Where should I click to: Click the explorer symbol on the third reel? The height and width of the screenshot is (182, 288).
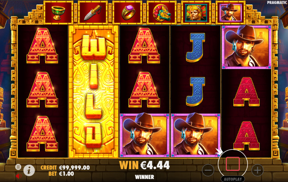pyautogui.click(x=145, y=135)
